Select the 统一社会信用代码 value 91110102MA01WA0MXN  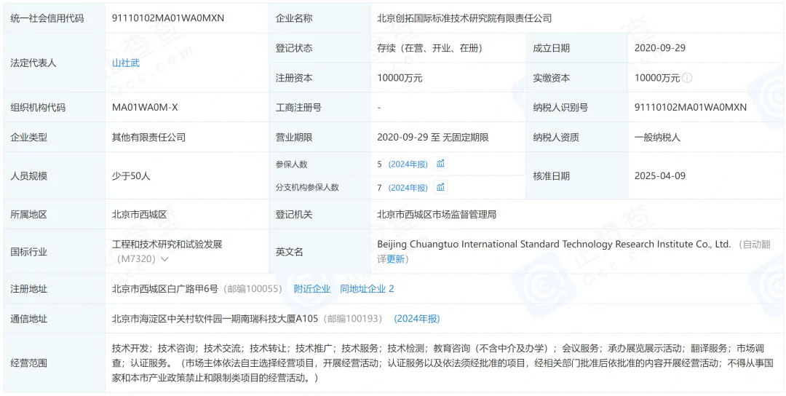[x=168, y=18]
